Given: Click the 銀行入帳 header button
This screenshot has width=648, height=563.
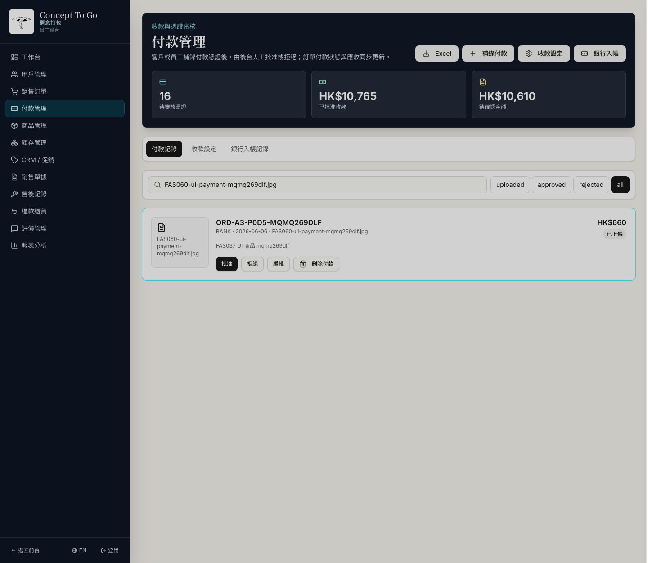Looking at the screenshot, I should tap(600, 54).
